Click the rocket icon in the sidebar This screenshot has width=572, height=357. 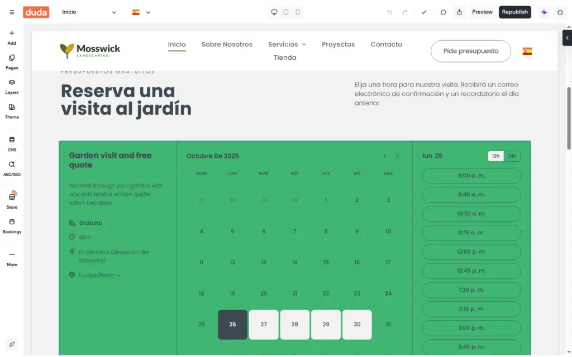pyautogui.click(x=12, y=344)
